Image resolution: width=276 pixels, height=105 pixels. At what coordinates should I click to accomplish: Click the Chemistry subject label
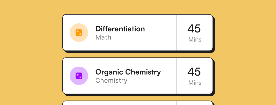112,80
